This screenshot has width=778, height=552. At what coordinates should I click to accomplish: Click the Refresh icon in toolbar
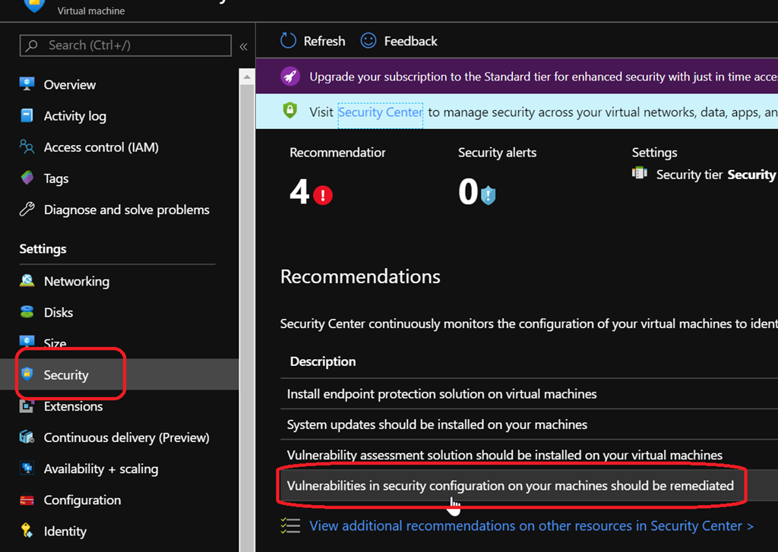pos(289,41)
